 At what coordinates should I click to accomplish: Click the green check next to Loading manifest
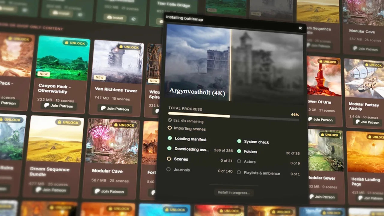(170, 138)
